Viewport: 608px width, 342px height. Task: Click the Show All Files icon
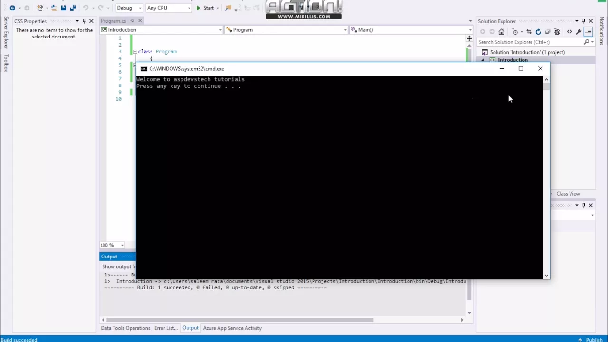(557, 32)
